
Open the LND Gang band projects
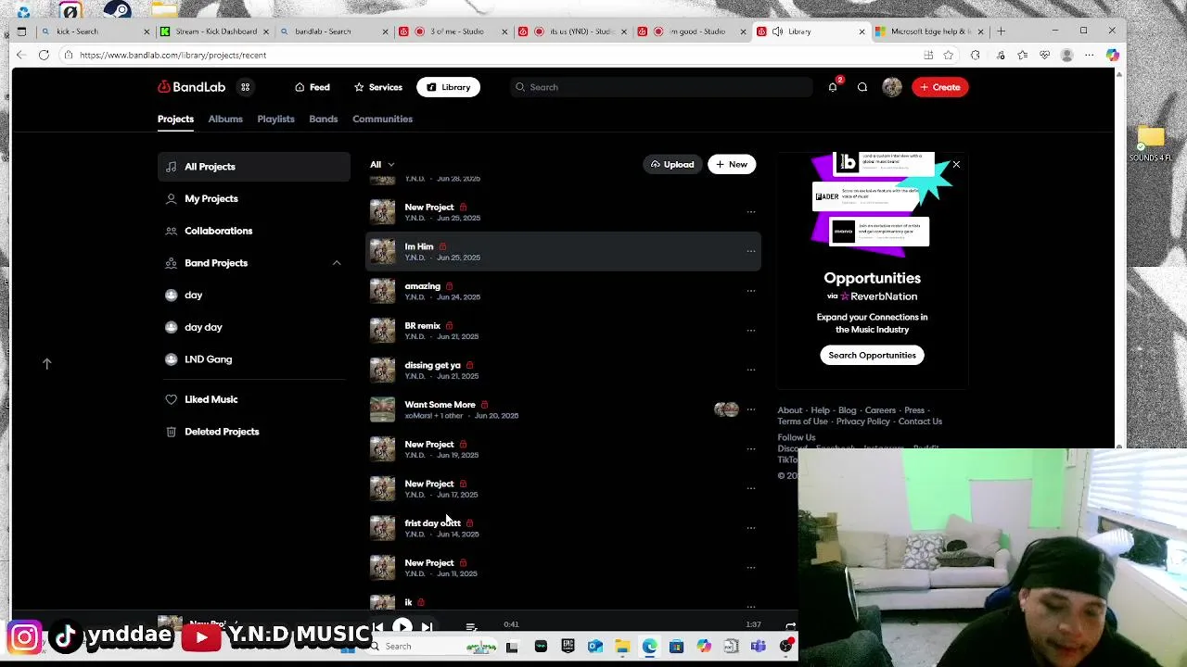254,359
